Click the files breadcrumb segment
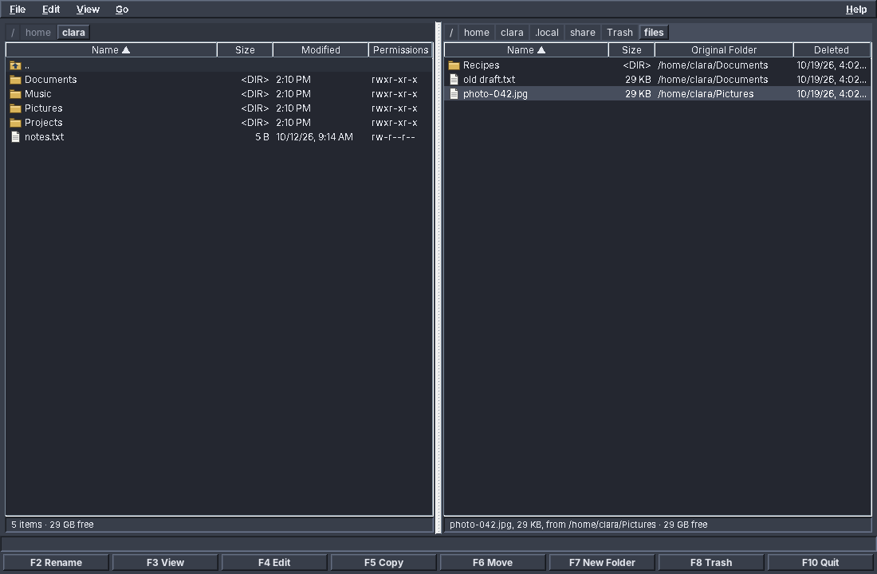The height and width of the screenshot is (574, 877). [x=654, y=33]
